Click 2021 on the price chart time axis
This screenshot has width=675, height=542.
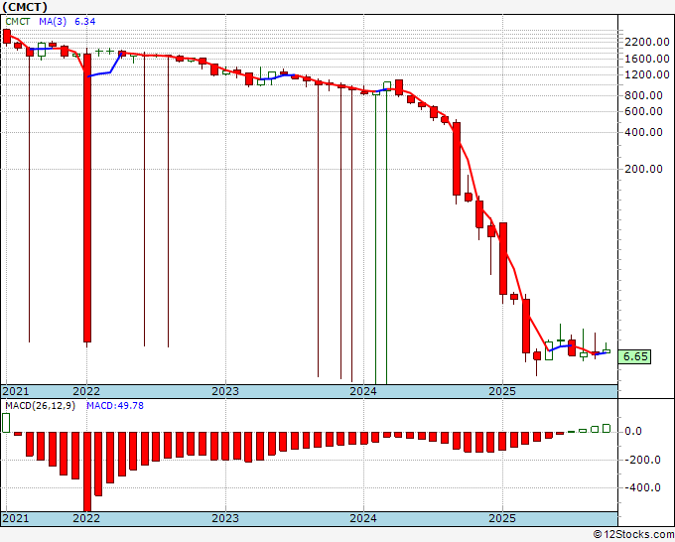tap(16, 391)
